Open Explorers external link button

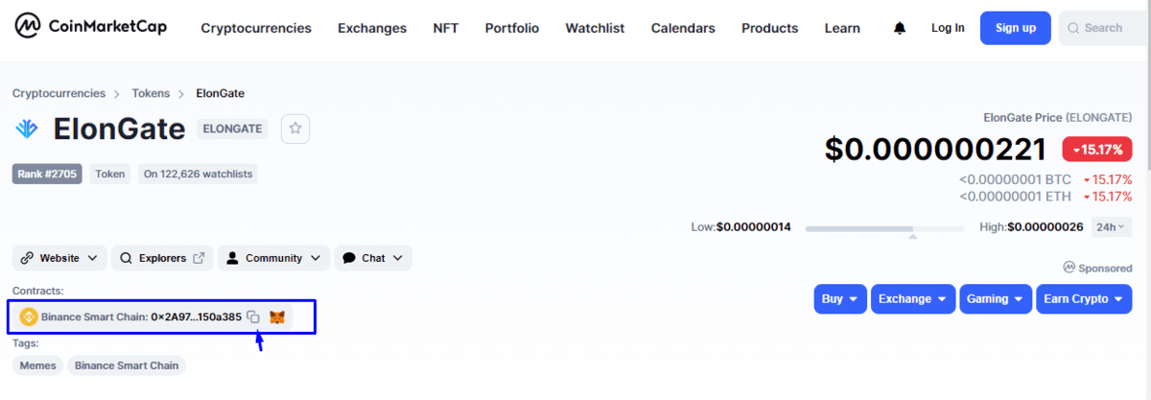[x=161, y=258]
